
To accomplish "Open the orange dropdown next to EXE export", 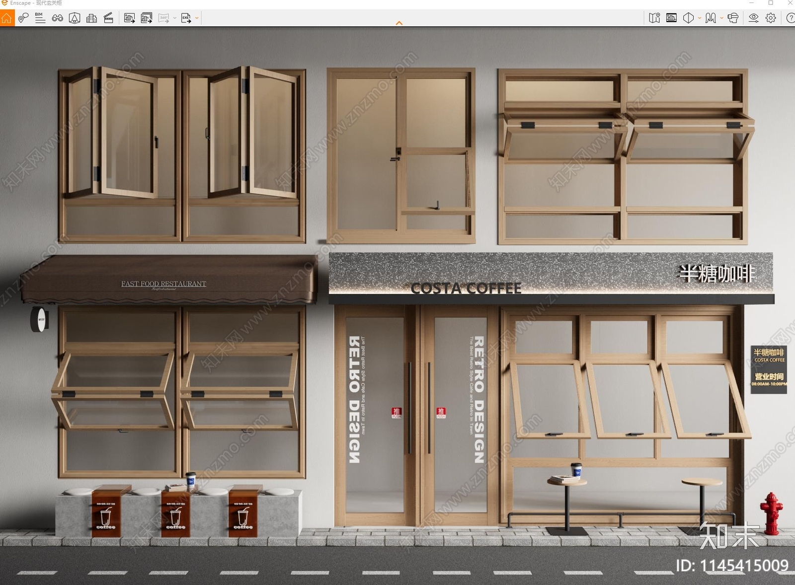I will pyautogui.click(x=197, y=18).
